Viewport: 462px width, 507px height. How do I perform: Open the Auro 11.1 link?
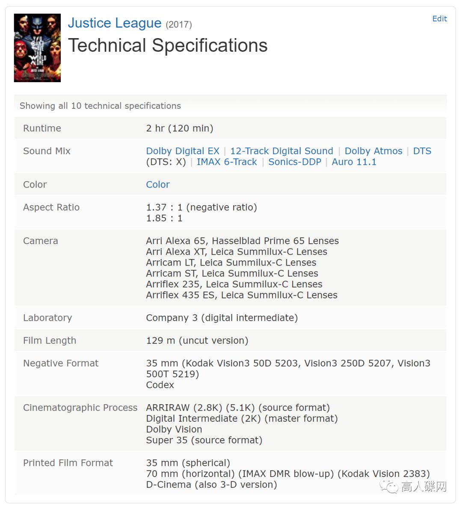(x=354, y=162)
